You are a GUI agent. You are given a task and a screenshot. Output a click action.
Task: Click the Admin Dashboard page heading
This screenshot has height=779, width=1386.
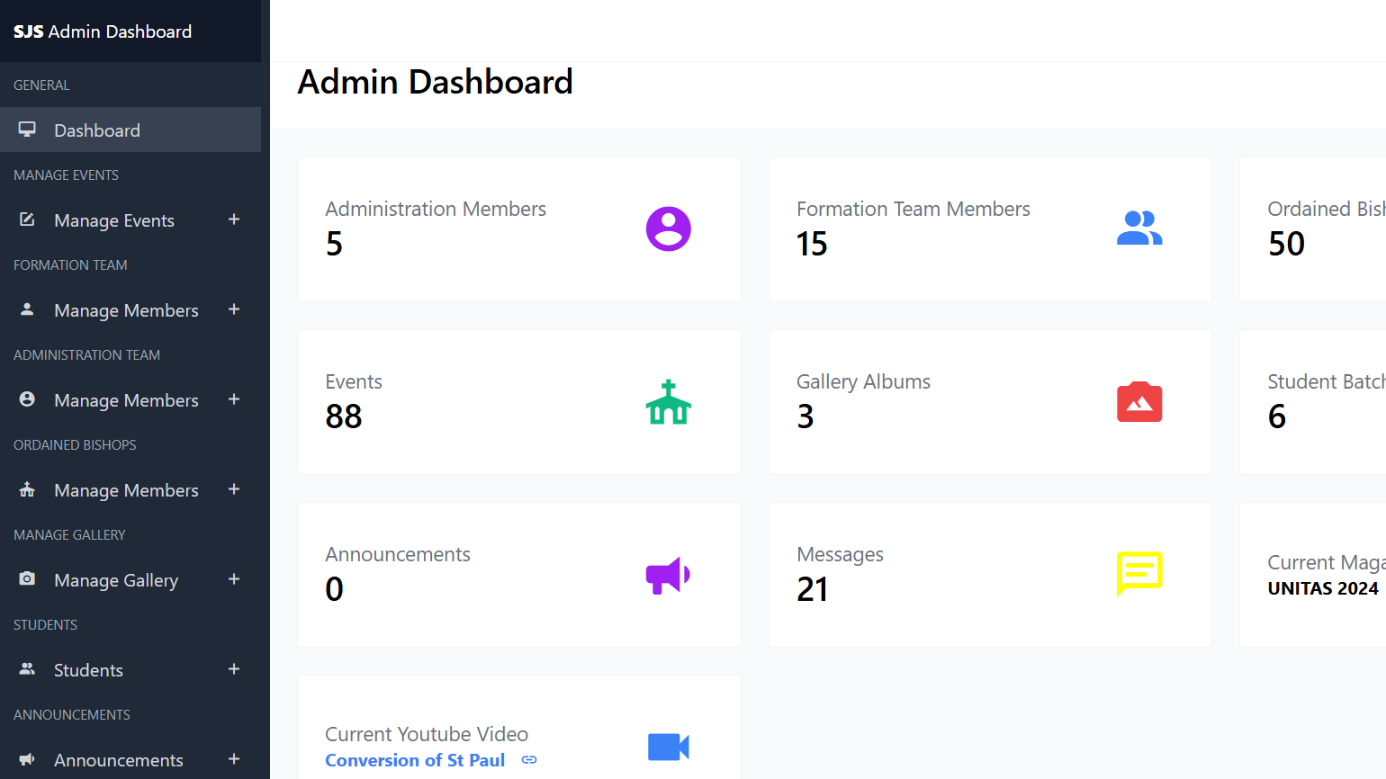click(436, 82)
